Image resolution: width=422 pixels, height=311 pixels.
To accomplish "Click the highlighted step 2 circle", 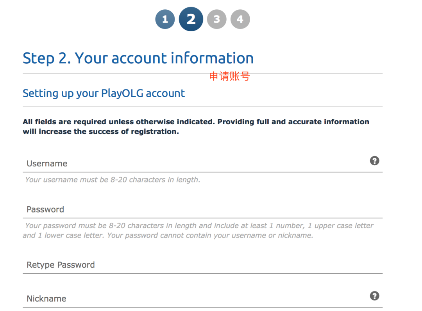I will (x=191, y=19).
